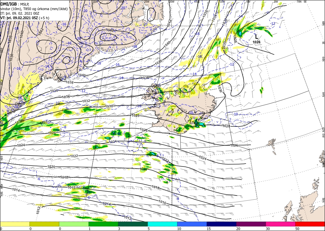Click the 'L' low pressure marker

(x=257, y=37)
